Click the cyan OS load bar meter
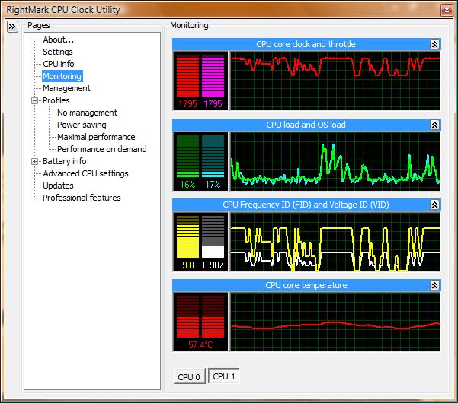 tap(213, 156)
